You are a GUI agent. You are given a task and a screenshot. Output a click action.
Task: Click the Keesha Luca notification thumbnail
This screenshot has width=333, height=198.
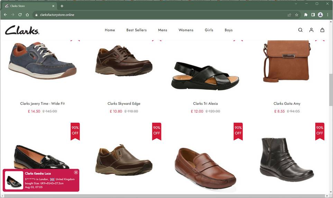tap(14, 180)
